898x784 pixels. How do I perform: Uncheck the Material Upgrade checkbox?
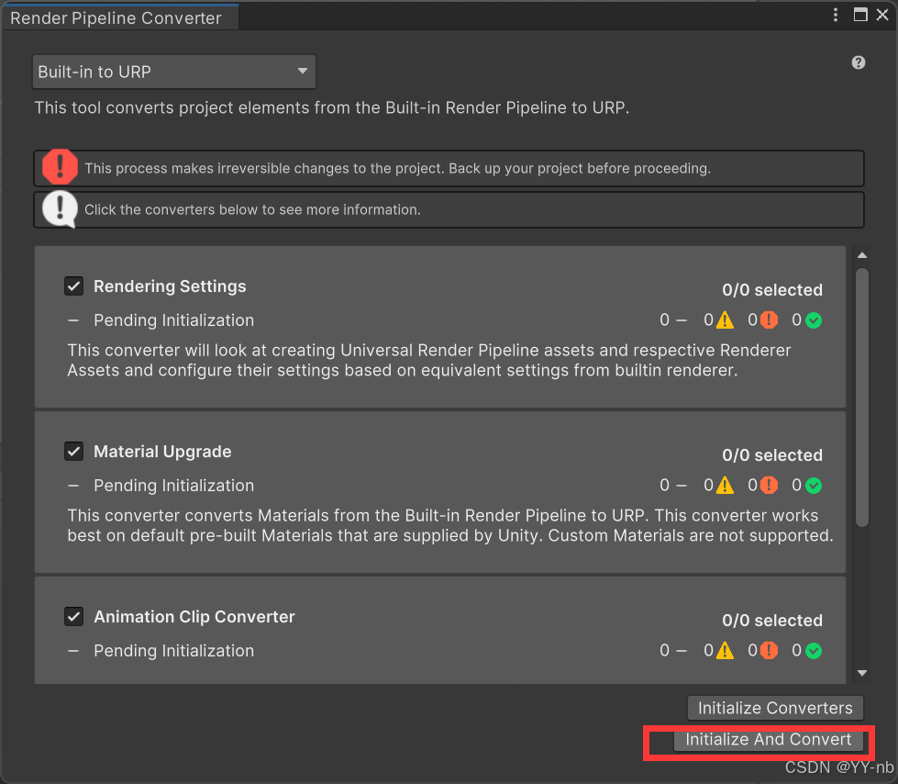point(74,451)
